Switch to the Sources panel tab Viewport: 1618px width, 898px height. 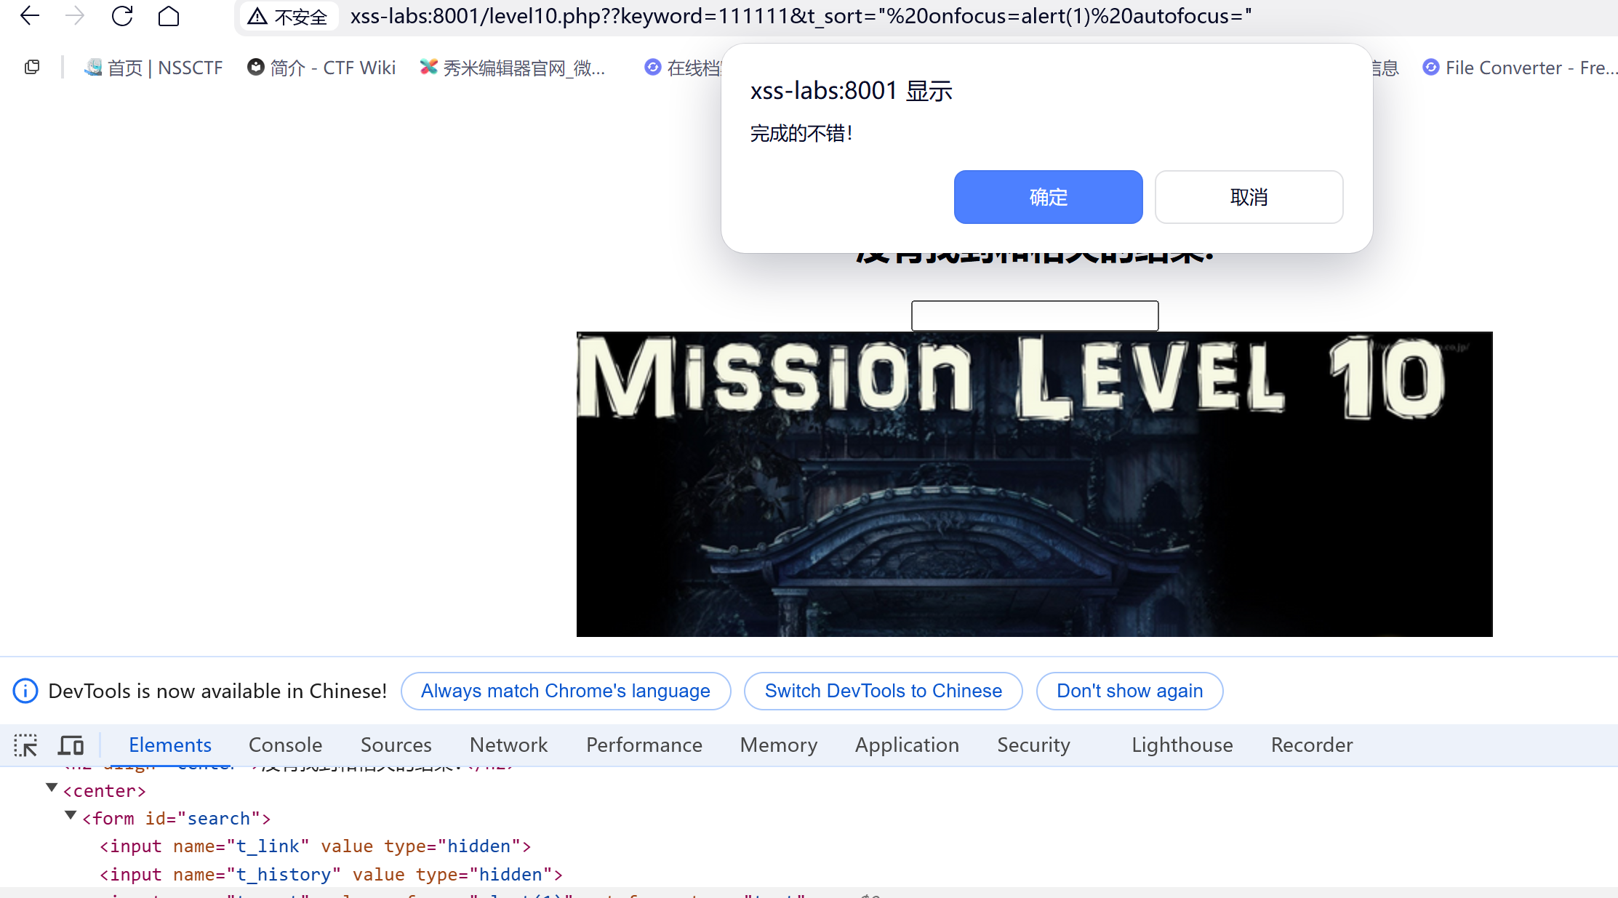click(x=396, y=745)
